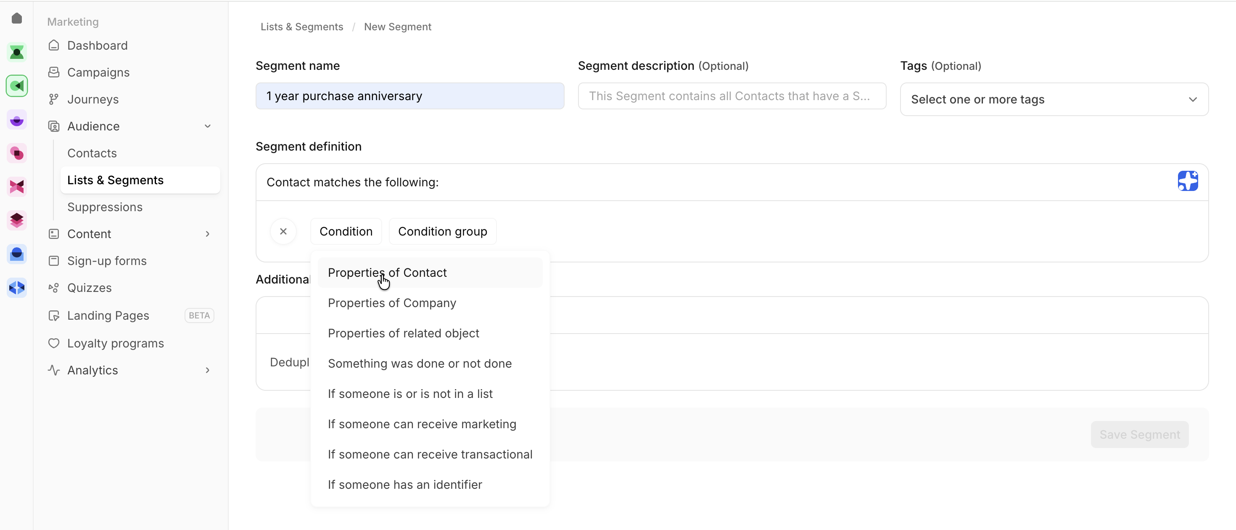Select Properties of Company option
1236x530 pixels.
click(x=391, y=303)
